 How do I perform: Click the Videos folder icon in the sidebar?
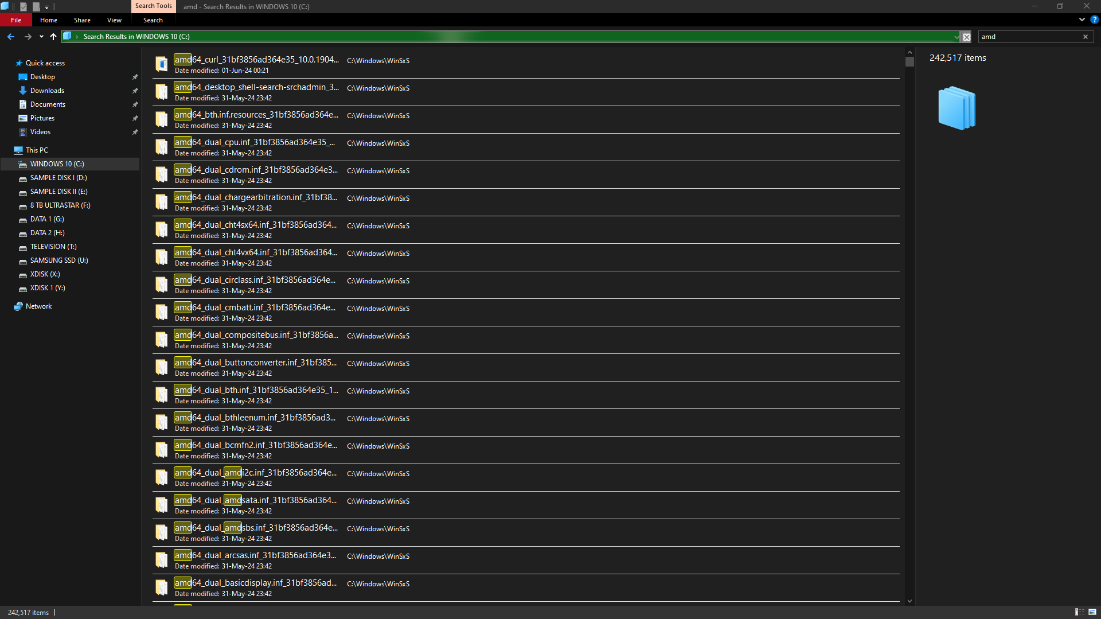point(23,132)
